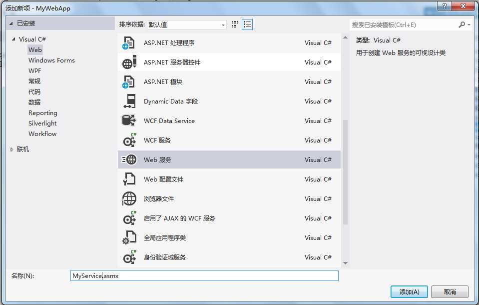Select the ASP.NET 处理程序 template name
The image size is (479, 305).
point(169,43)
